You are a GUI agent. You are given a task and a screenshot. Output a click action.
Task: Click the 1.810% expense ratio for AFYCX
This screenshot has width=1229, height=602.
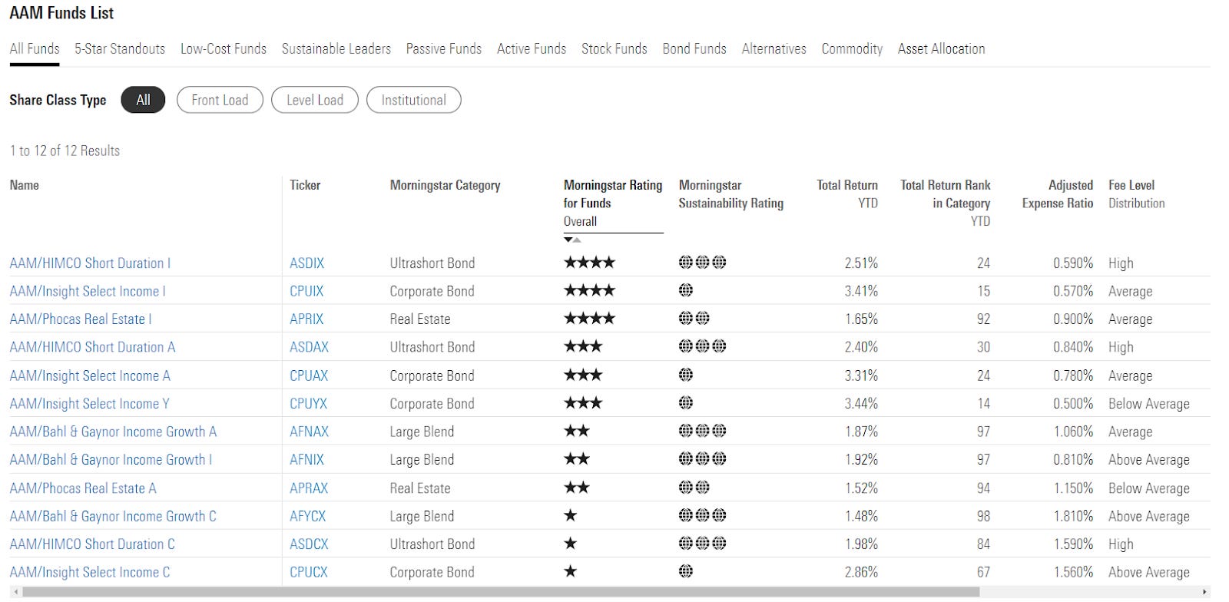1073,516
